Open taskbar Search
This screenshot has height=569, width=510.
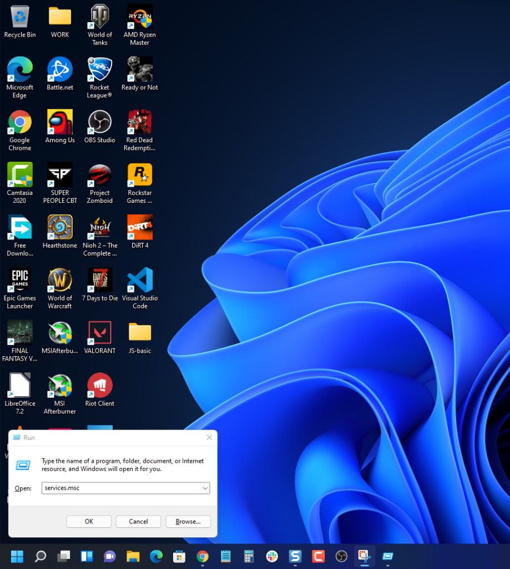point(41,556)
